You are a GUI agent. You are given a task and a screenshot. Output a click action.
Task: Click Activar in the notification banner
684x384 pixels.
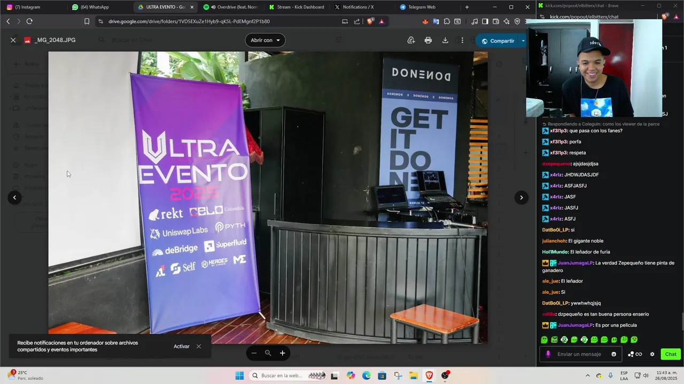click(x=182, y=346)
